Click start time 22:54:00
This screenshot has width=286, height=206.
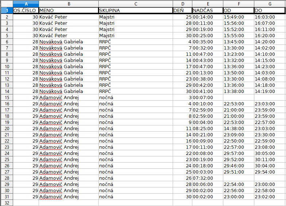click(239, 184)
